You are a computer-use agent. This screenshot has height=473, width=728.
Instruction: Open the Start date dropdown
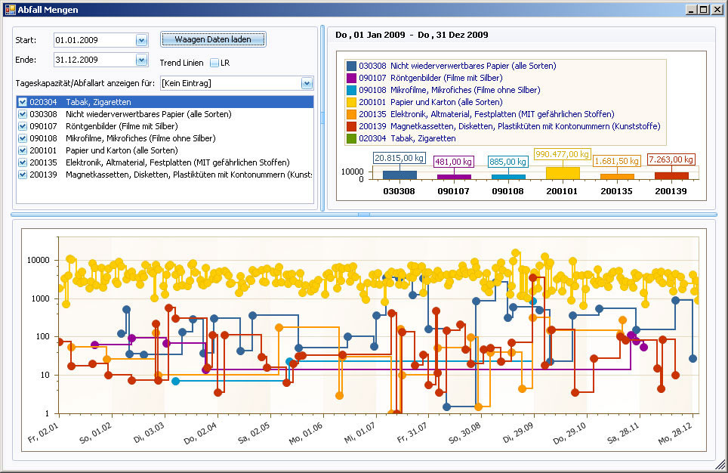pos(141,40)
